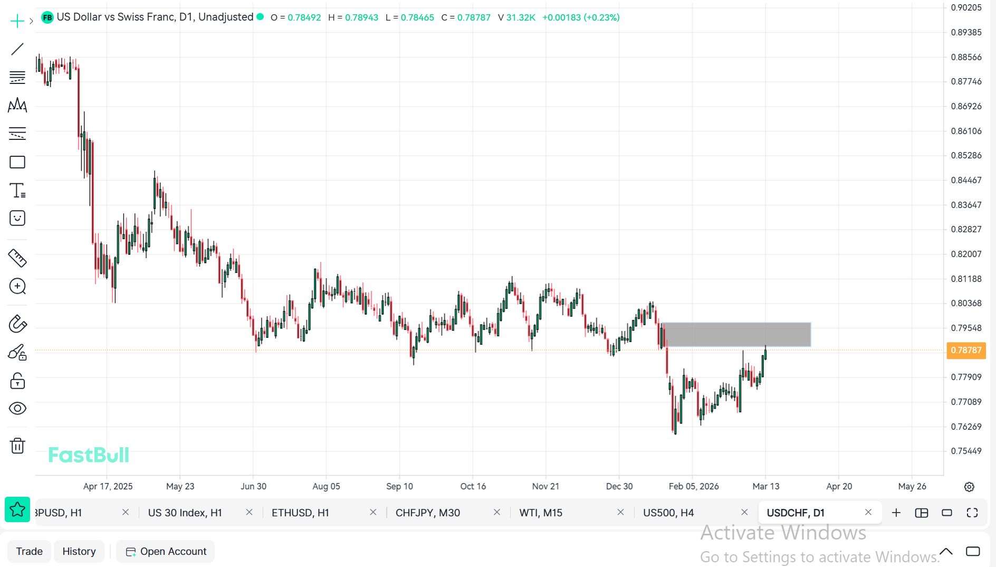Select the text annotation tool
This screenshot has height=567, width=996.
[17, 190]
